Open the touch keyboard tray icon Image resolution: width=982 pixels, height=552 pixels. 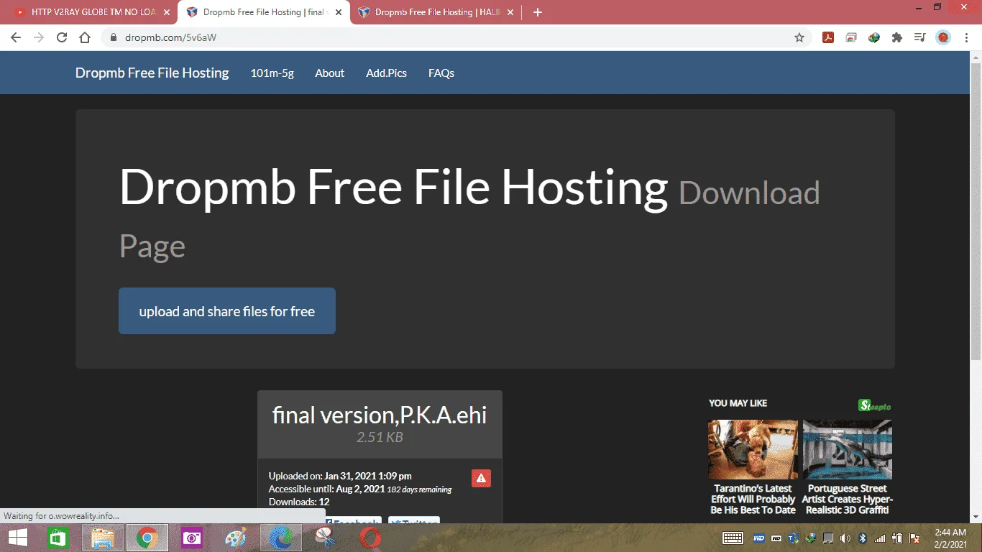coord(733,538)
